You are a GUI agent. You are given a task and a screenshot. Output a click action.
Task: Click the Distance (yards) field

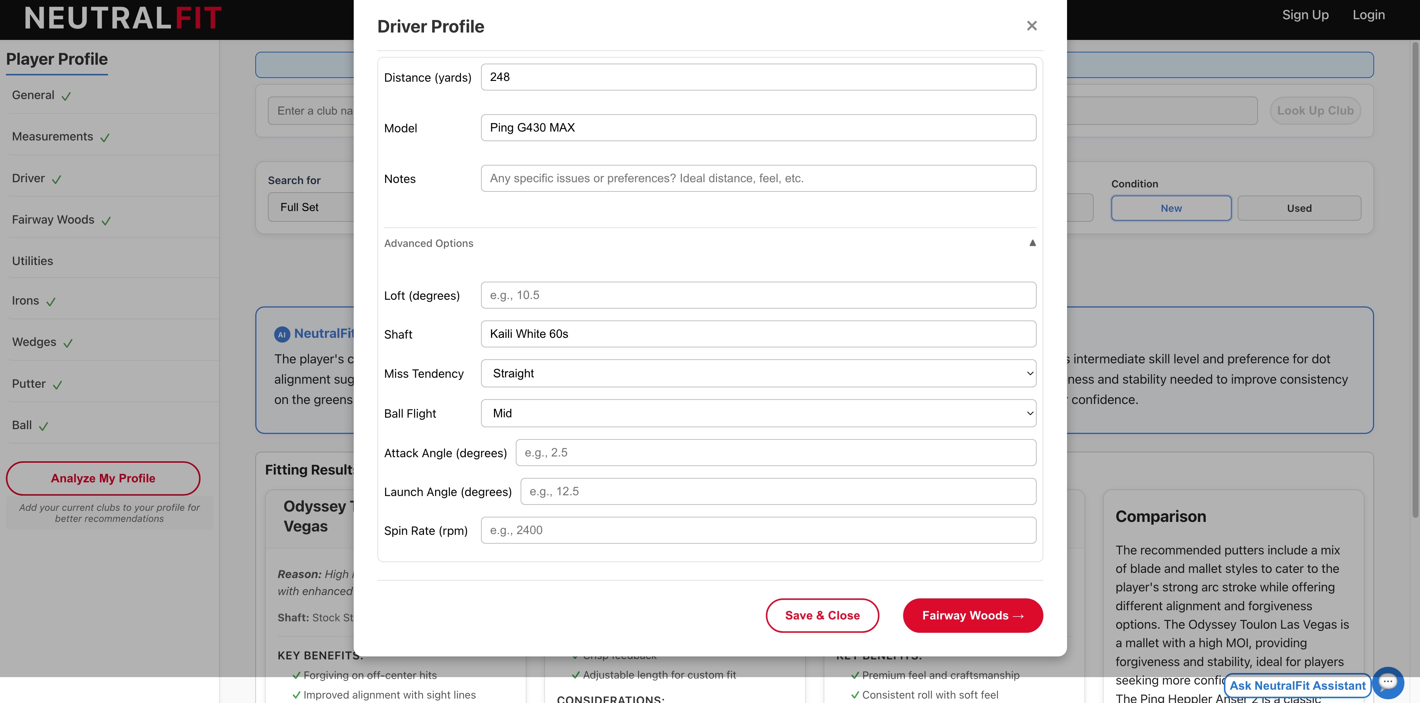(x=758, y=77)
